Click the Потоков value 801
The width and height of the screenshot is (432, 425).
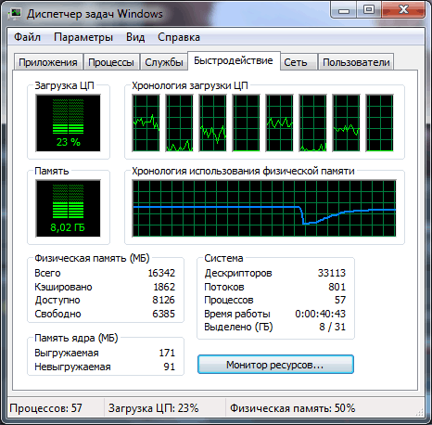pyautogui.click(x=337, y=287)
